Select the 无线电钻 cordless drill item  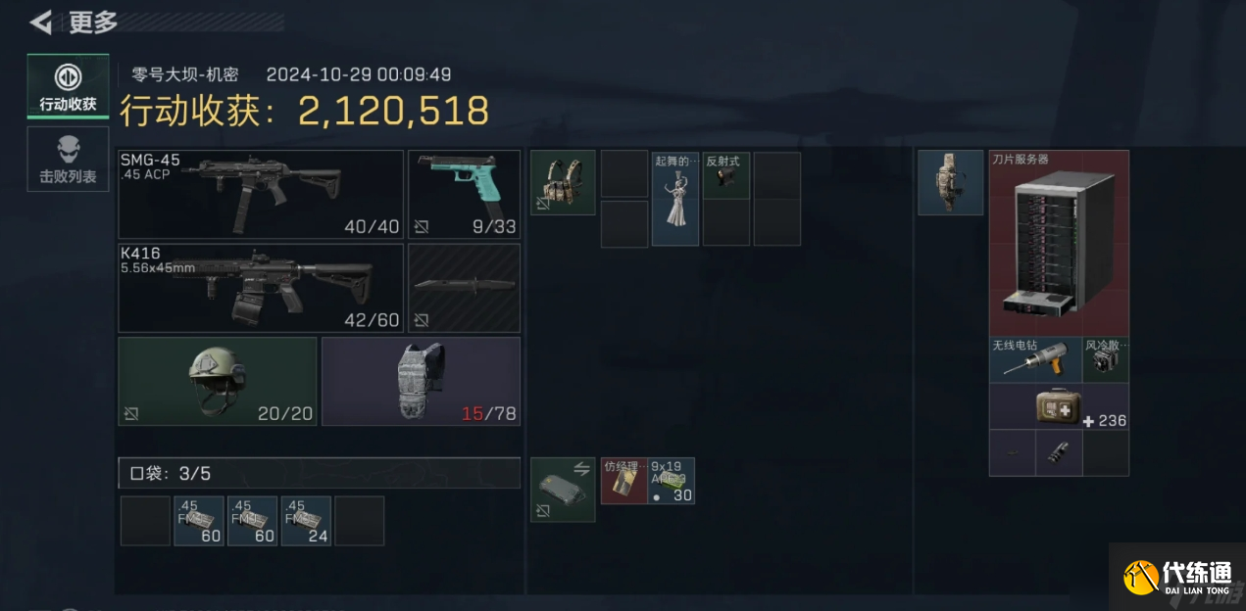tap(1035, 359)
